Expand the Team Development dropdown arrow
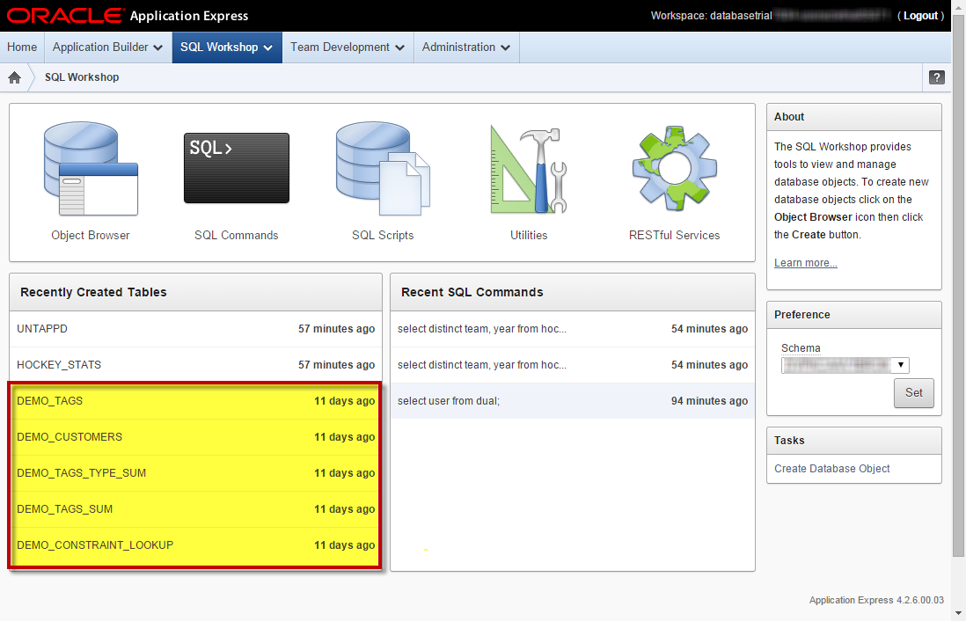 [399, 48]
